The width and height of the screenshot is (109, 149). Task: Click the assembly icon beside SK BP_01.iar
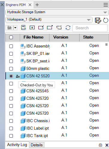23,54
